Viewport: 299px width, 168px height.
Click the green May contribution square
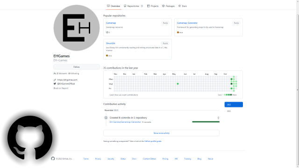click(178, 84)
